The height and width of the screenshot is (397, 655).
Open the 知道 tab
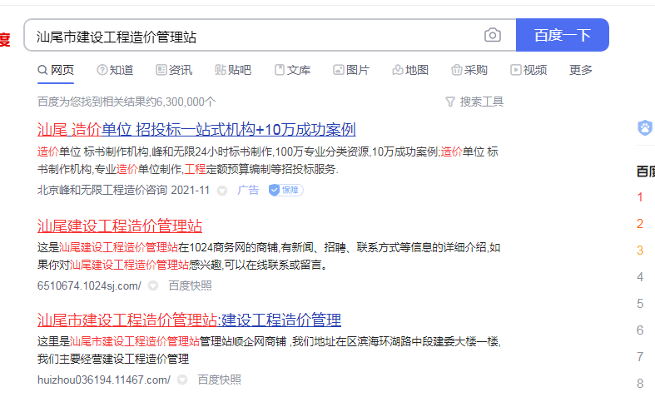[115, 70]
